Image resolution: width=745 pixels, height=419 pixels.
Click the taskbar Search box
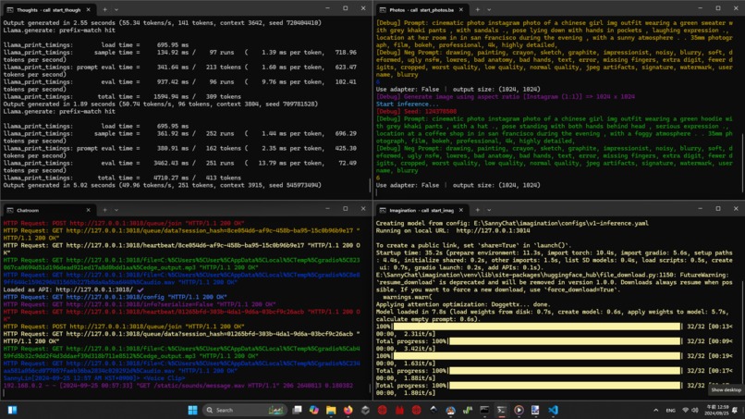tap(245, 410)
